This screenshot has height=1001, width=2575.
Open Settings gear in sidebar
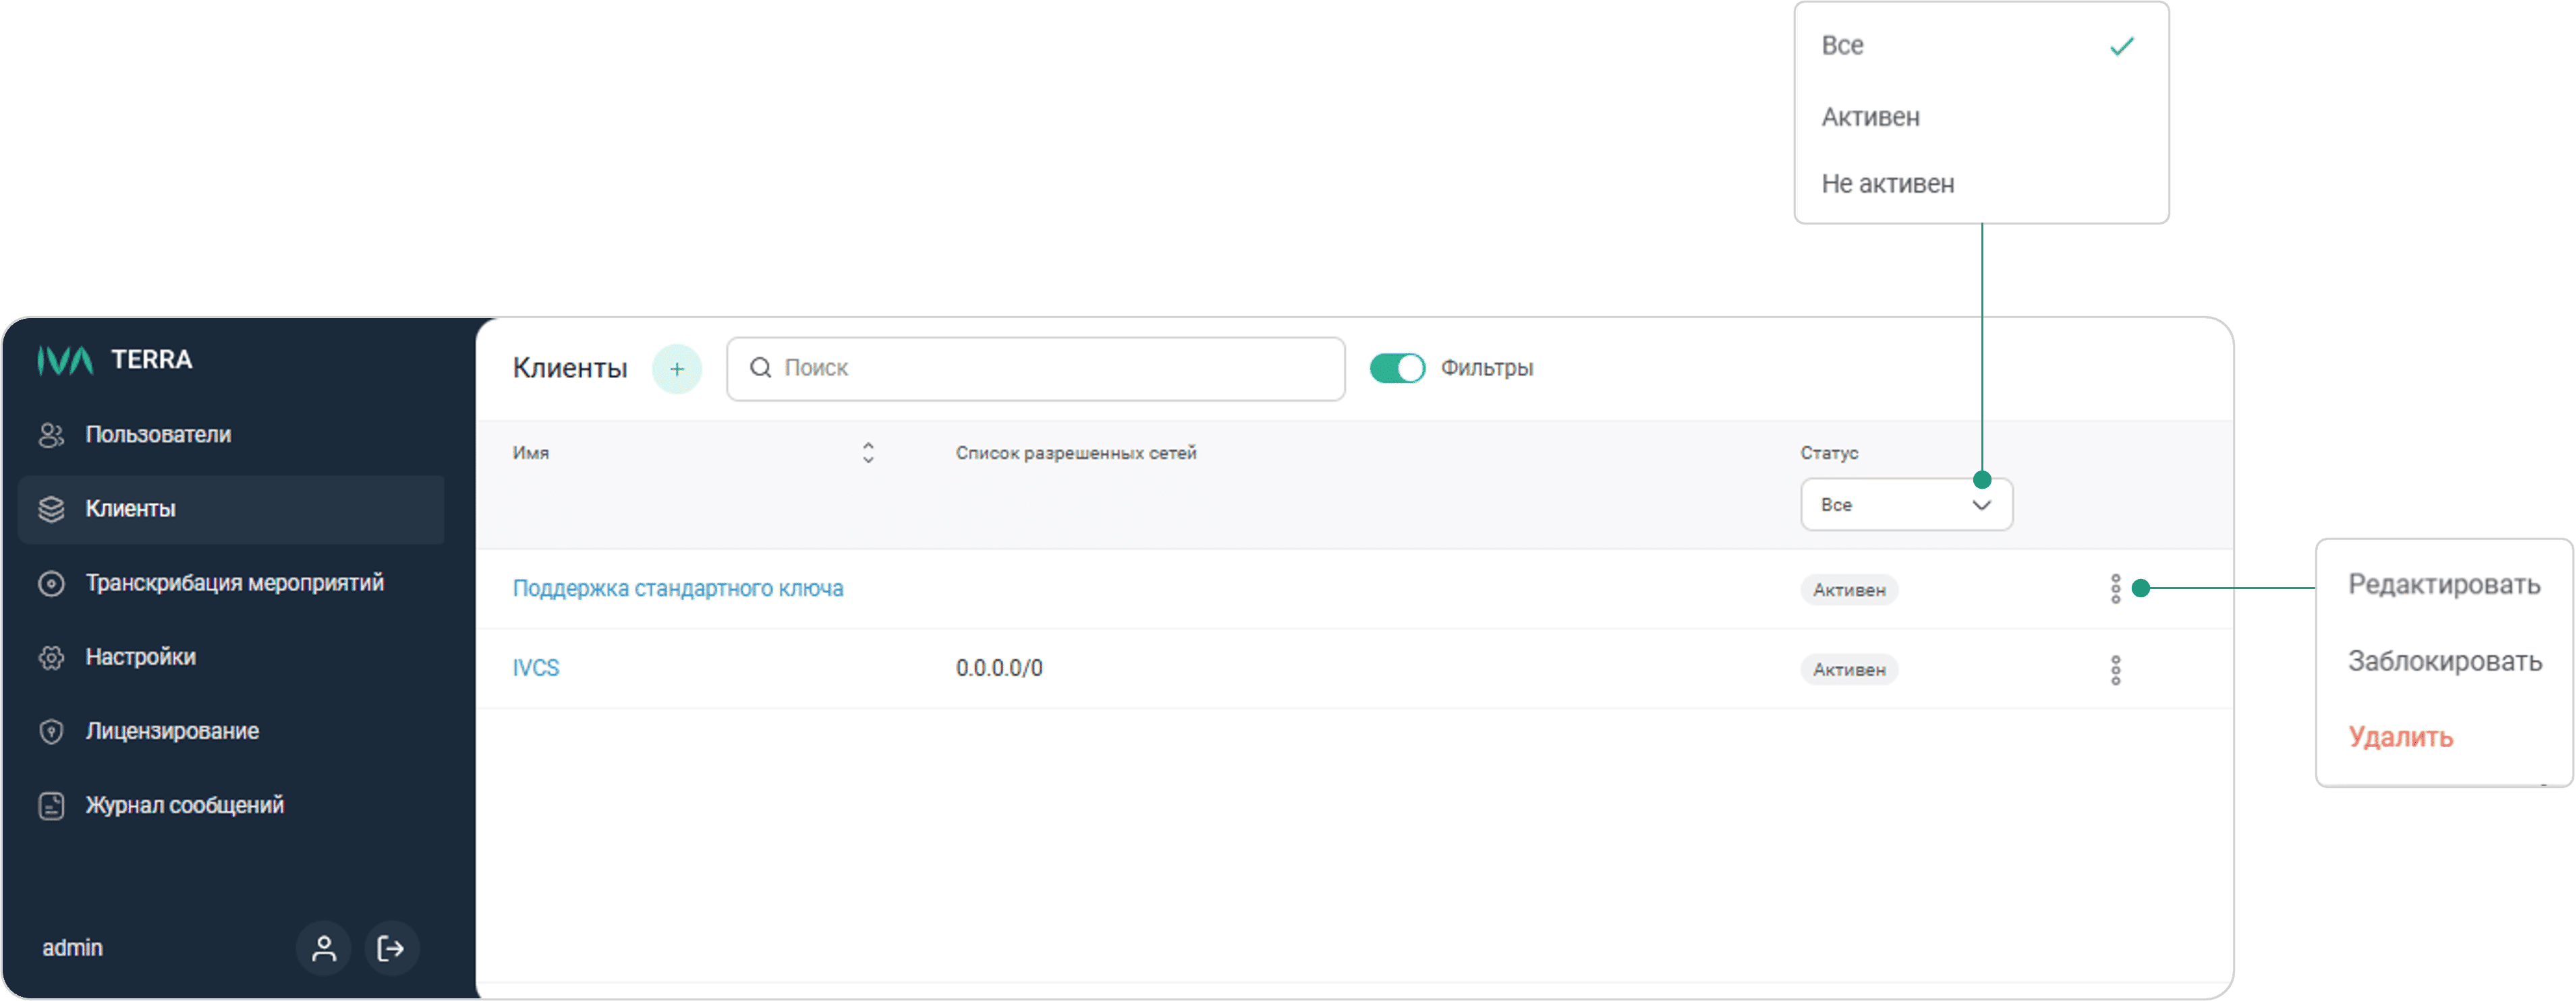[x=51, y=657]
